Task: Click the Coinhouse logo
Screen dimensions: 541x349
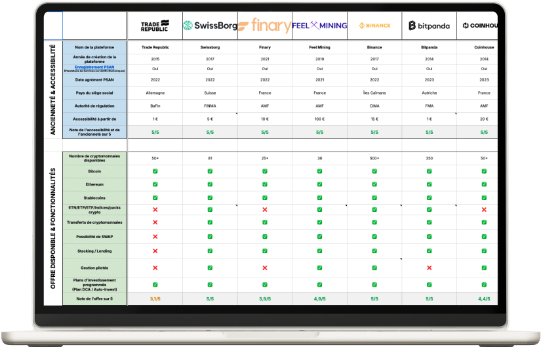Action: [x=480, y=26]
